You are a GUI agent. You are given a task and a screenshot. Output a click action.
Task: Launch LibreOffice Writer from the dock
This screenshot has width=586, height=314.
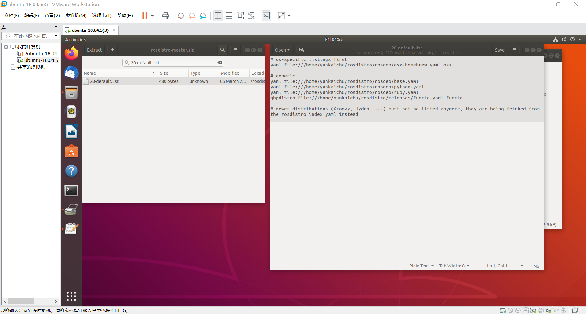(71, 132)
